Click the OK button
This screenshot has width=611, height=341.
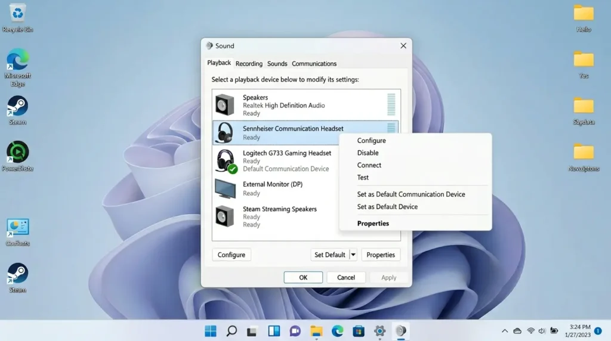coord(303,278)
